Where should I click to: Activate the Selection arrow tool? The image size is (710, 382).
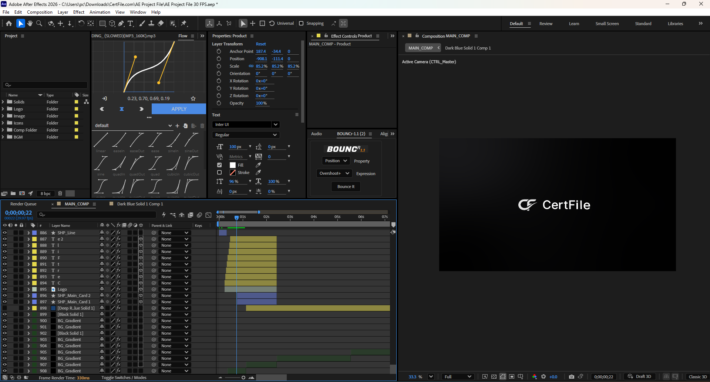21,23
